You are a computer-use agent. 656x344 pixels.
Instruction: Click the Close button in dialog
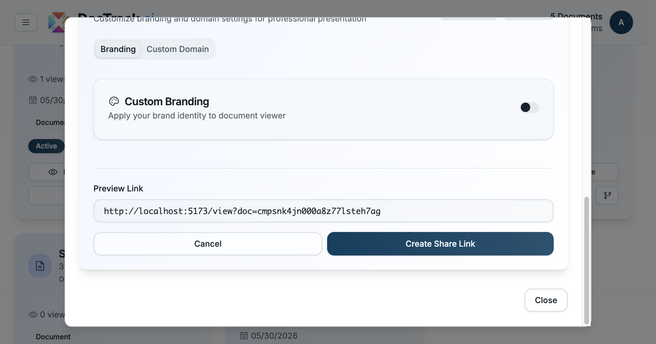546,300
